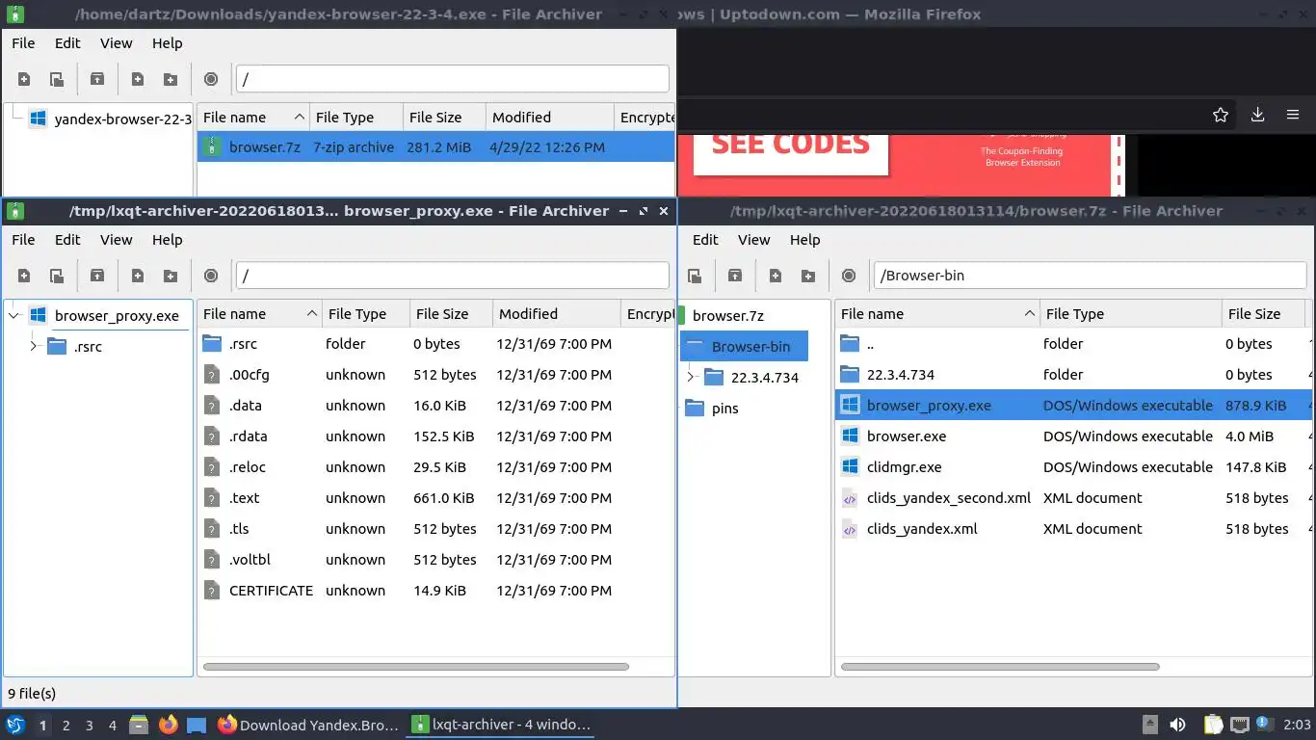Click Add folder icon in yandex-browser-22-3-4.exe window toolbar
The width and height of the screenshot is (1316, 740).
tap(171, 79)
